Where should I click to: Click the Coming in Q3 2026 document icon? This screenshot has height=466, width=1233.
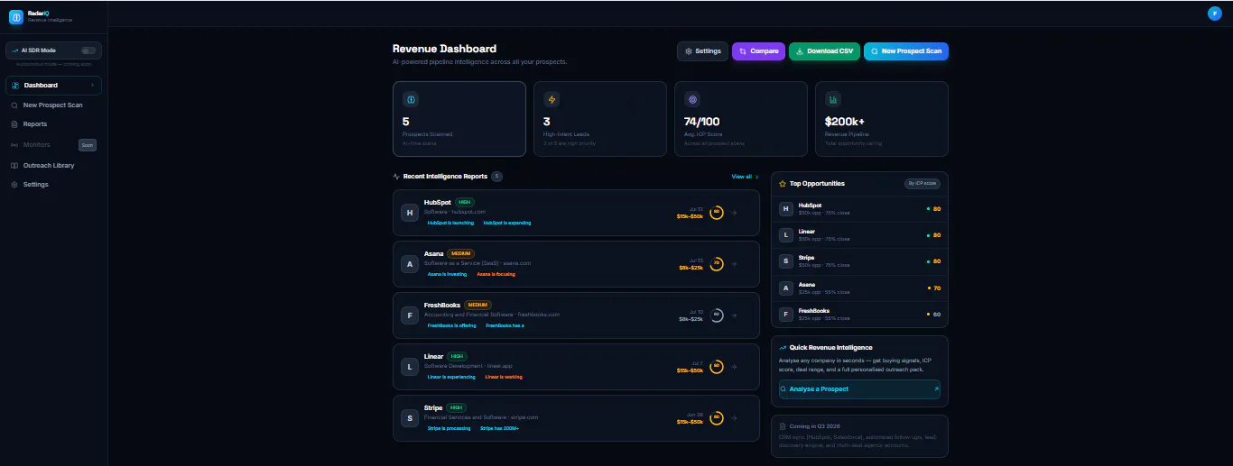point(783,425)
